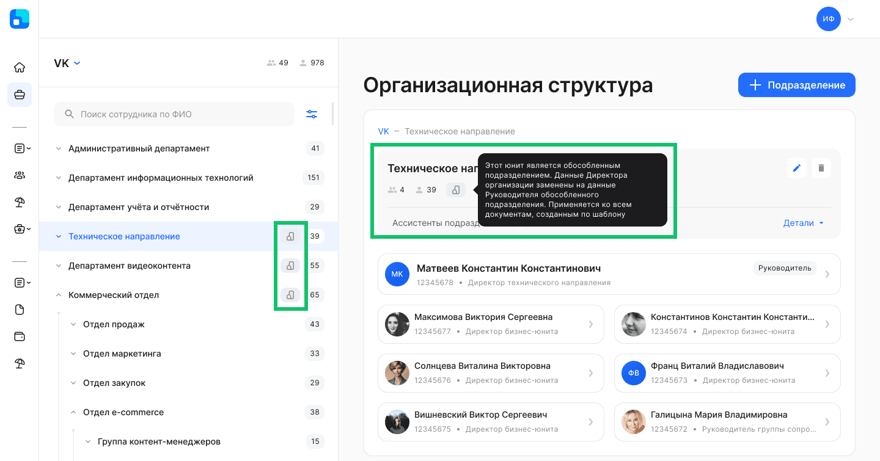
Task: Open the gear briefcase sidebar icon
Action: (22, 230)
